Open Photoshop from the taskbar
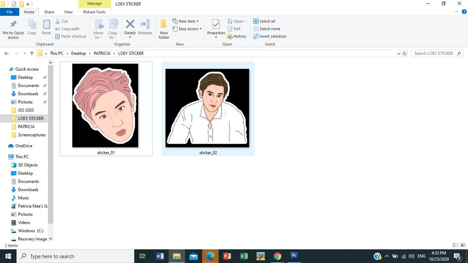This screenshot has height=263, width=468. coord(294,256)
